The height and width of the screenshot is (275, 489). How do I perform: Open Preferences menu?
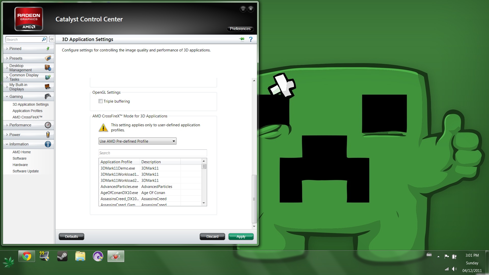tap(240, 29)
